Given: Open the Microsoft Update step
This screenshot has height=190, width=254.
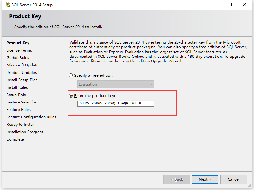Looking at the screenshot, I should pyautogui.click(x=22, y=65).
